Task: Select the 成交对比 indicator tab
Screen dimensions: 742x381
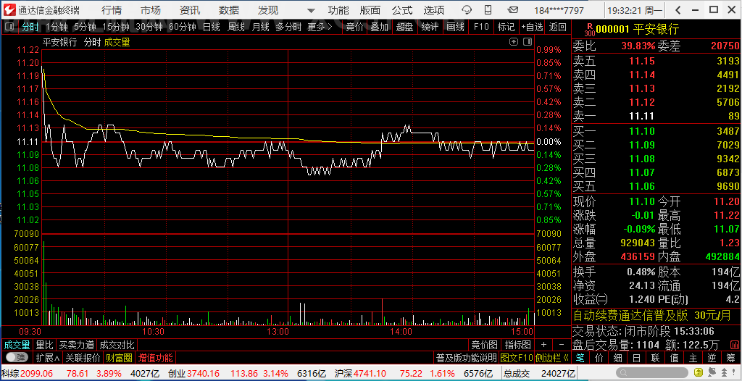Action: tap(117, 345)
